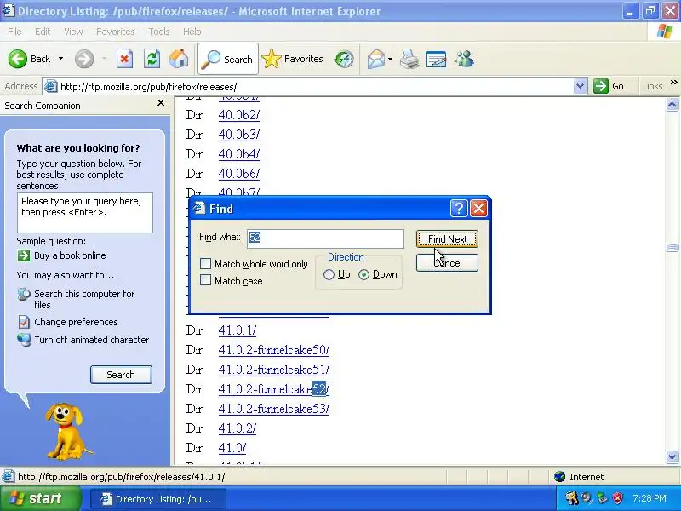The height and width of the screenshot is (511, 681).
Task: Click the Internet zone status bar icon
Action: point(560,477)
